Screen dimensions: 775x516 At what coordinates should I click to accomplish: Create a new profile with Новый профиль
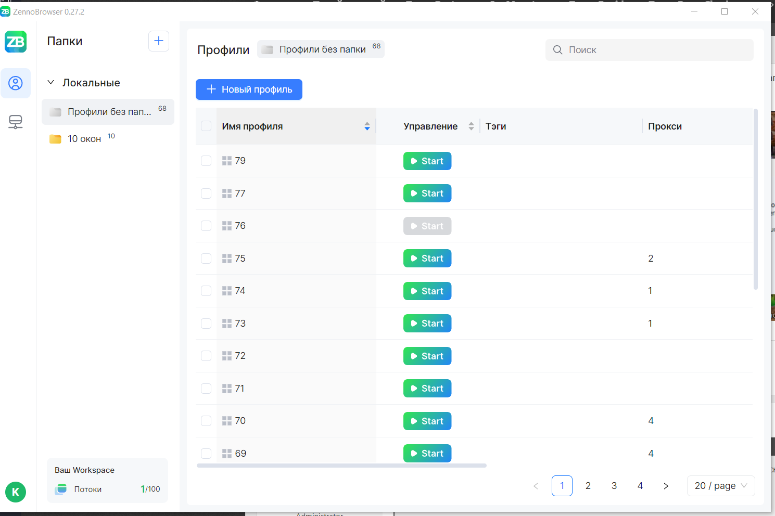pyautogui.click(x=249, y=89)
